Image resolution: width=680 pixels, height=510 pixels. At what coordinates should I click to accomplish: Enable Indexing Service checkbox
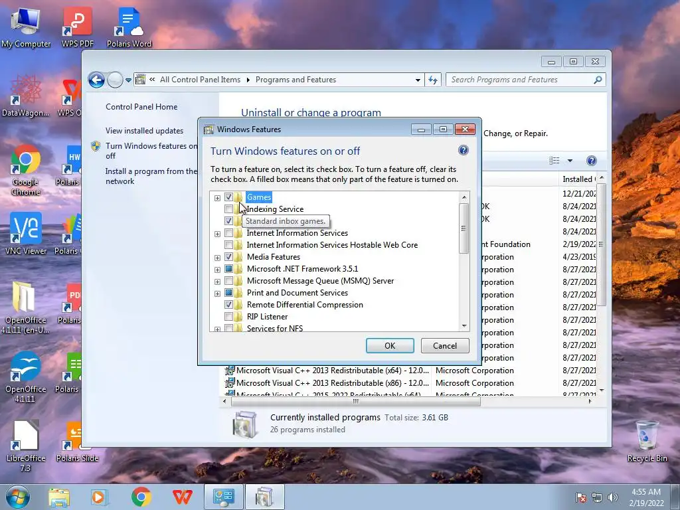click(x=228, y=209)
